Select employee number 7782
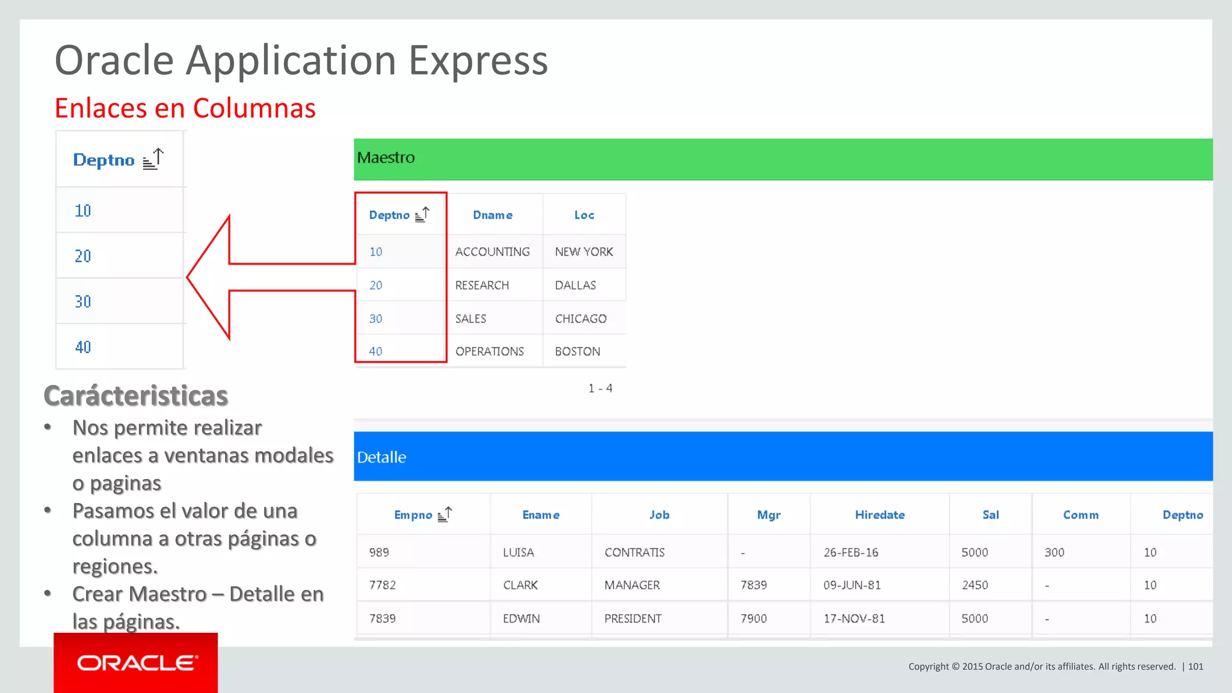 [383, 585]
